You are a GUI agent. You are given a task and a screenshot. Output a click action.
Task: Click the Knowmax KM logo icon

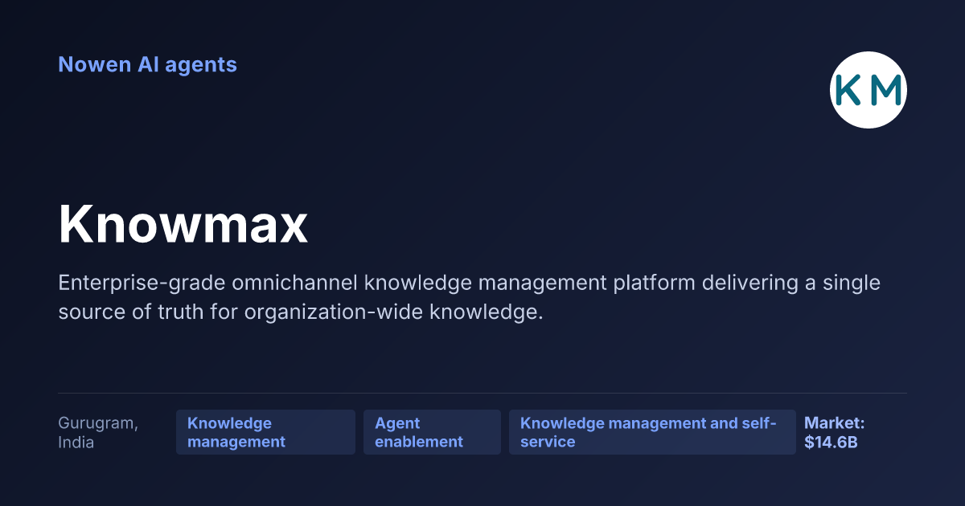[x=868, y=90]
